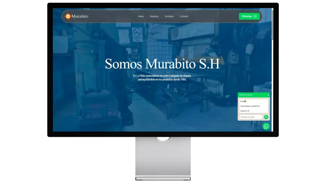Image resolution: width=326 pixels, height=183 pixels.
Task: Click the Murabito orange logo icon
Action: [67, 16]
